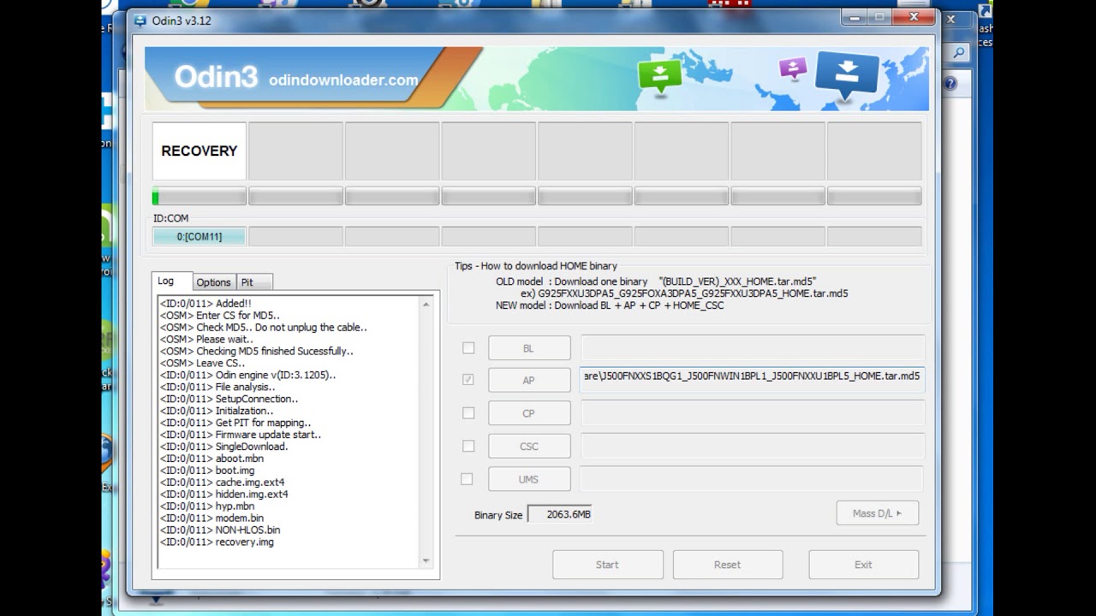Click the odindownloader.com banner text
The width and height of the screenshot is (1096, 616).
(x=343, y=80)
